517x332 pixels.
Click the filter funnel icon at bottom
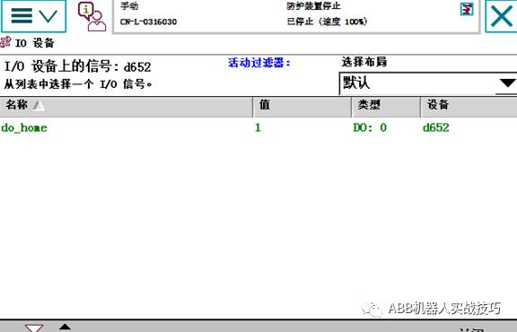point(34,328)
